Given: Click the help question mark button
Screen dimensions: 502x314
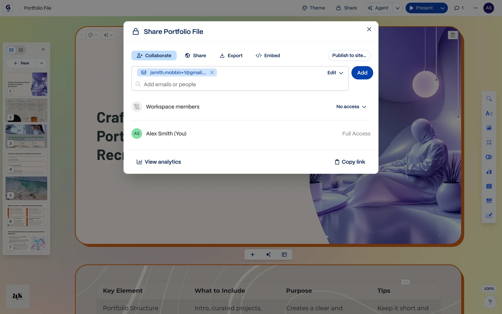Looking at the screenshot, I should coord(490,302).
